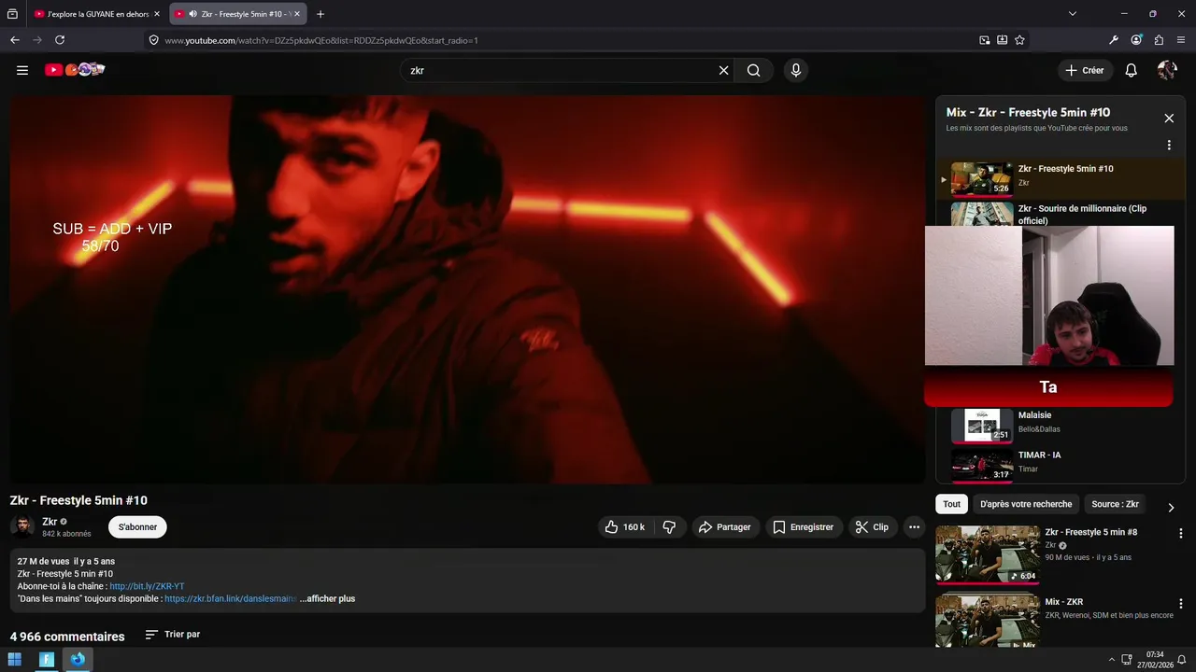Open the Mix - ZKR recommendation title
Screen dimensions: 1196x672
pyautogui.click(x=1063, y=602)
